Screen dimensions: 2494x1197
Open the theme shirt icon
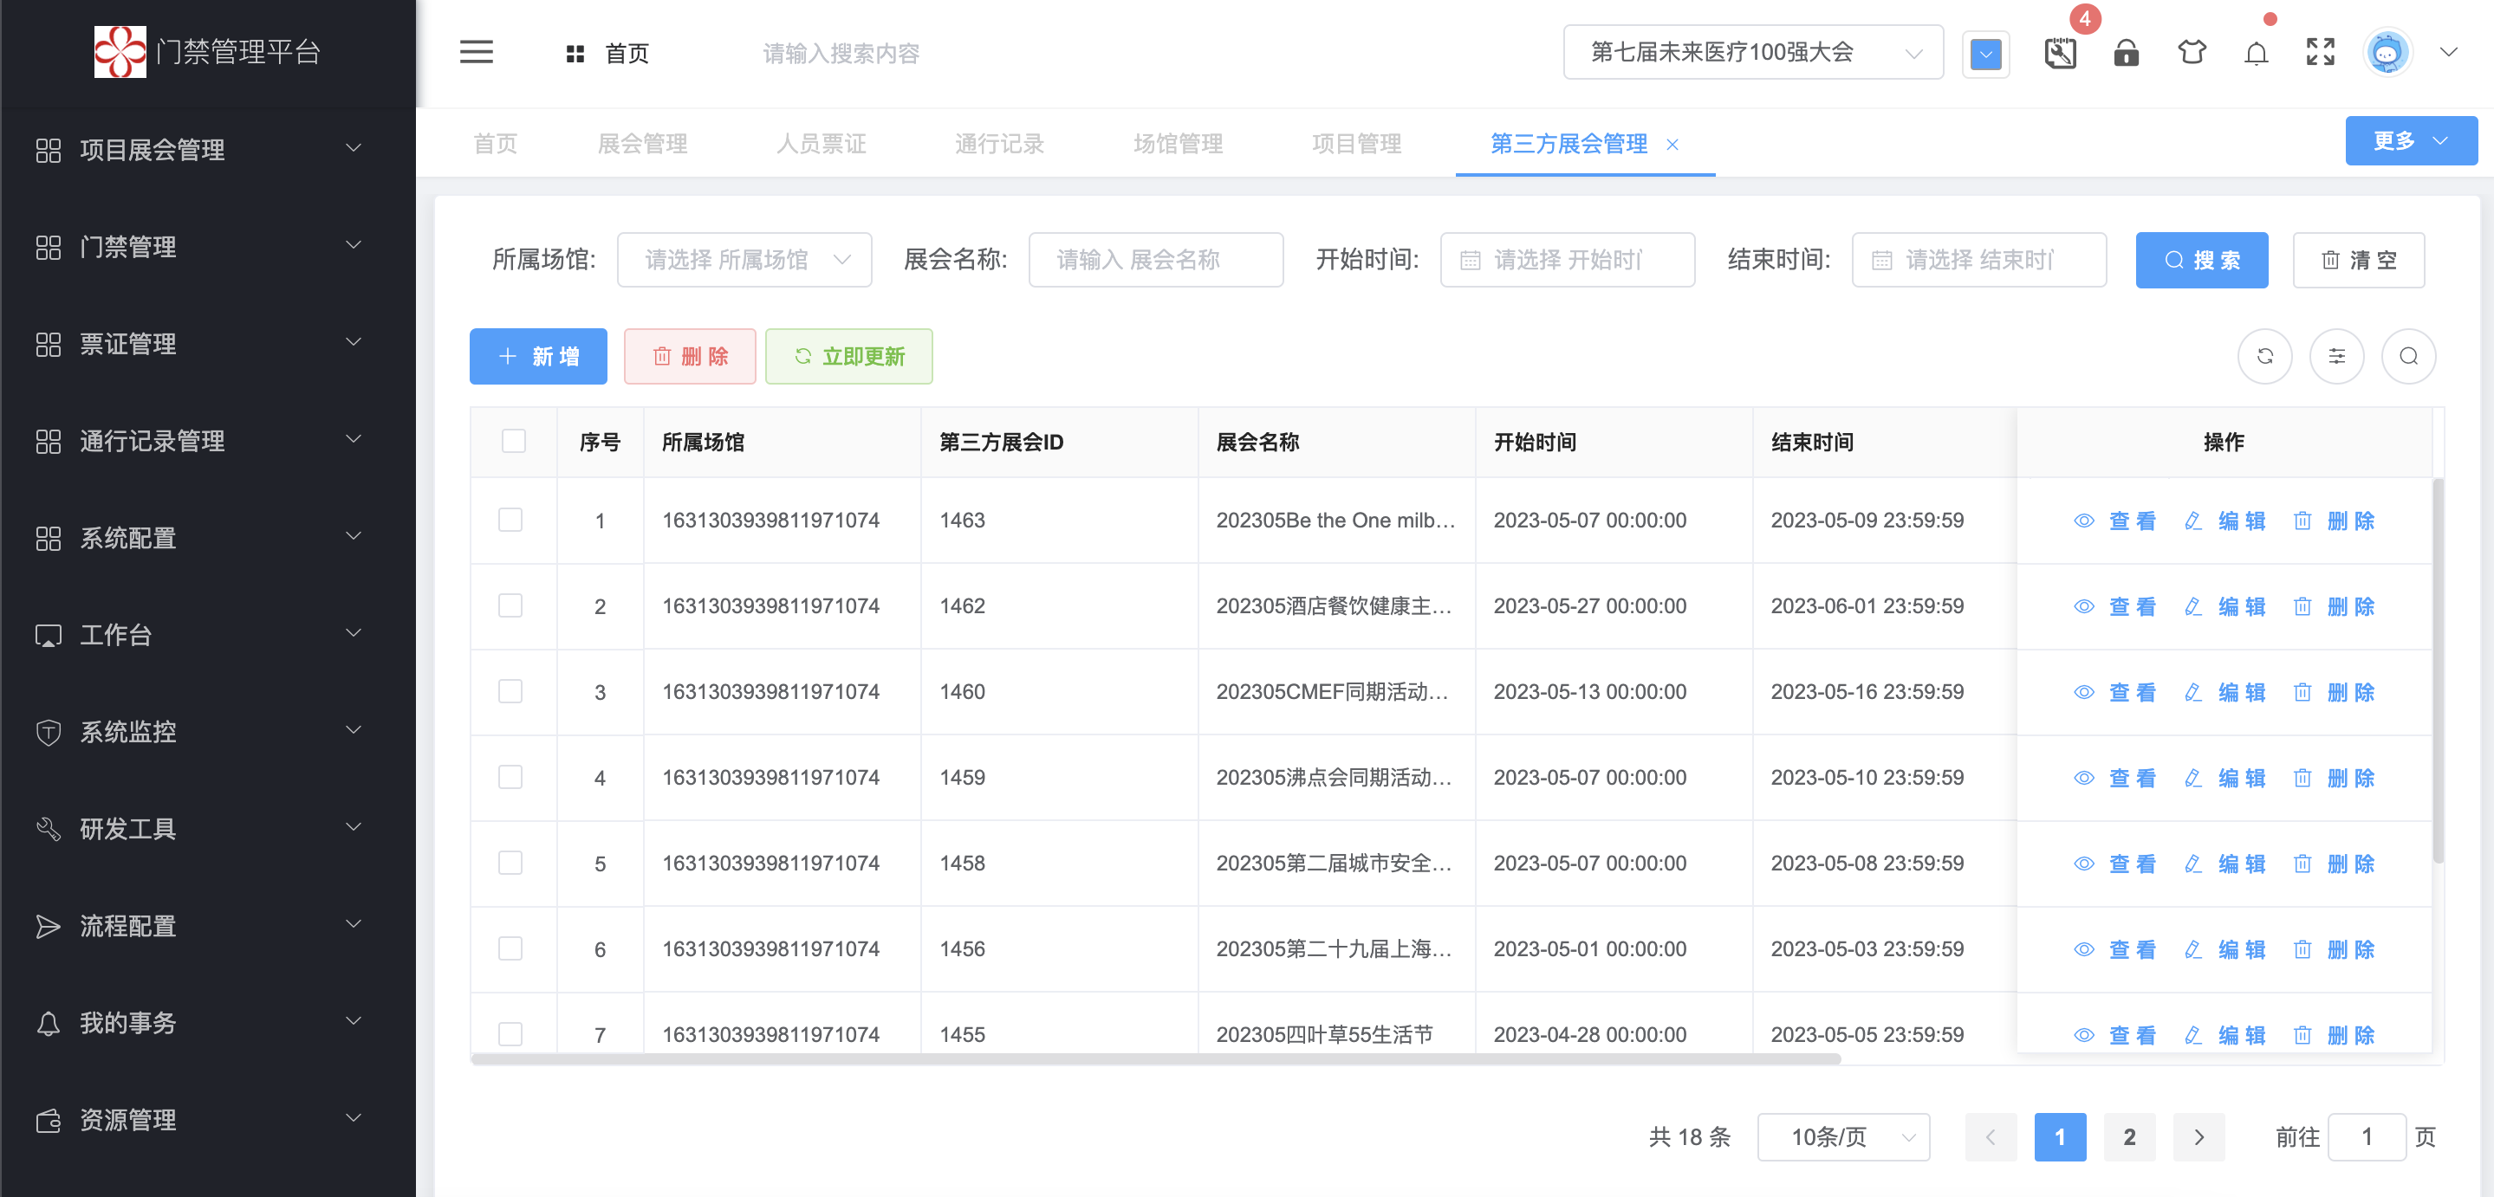click(x=2192, y=52)
